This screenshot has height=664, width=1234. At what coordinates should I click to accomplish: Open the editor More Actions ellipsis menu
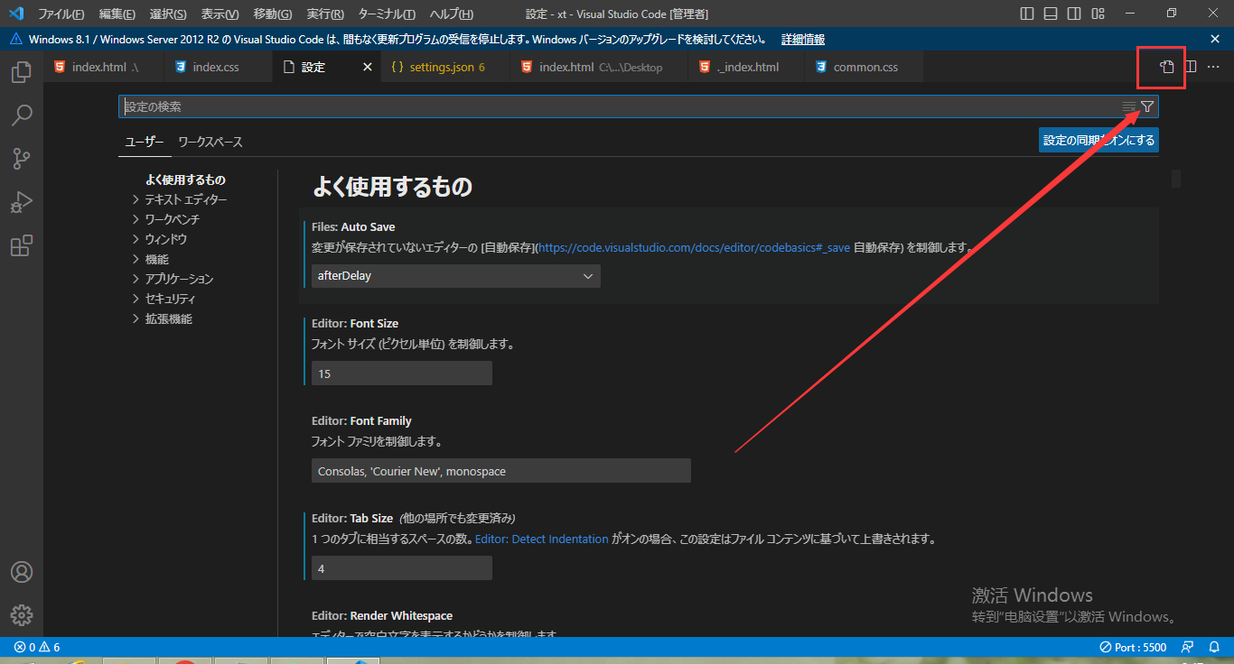click(x=1213, y=67)
